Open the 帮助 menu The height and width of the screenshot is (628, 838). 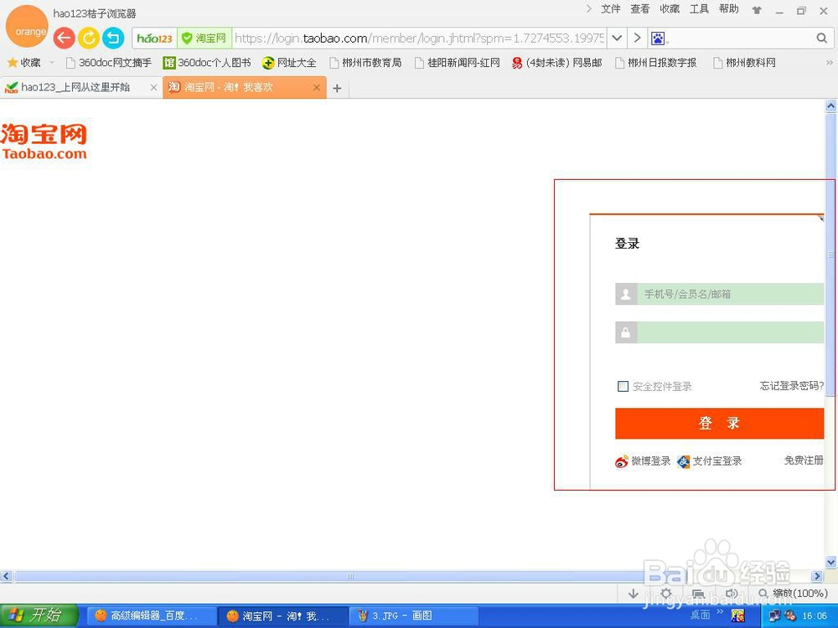tap(728, 9)
